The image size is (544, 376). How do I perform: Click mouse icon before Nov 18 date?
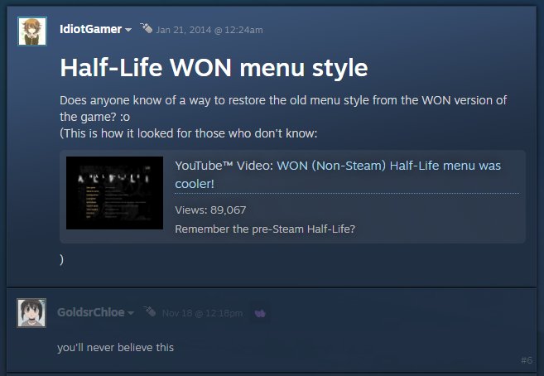point(150,311)
